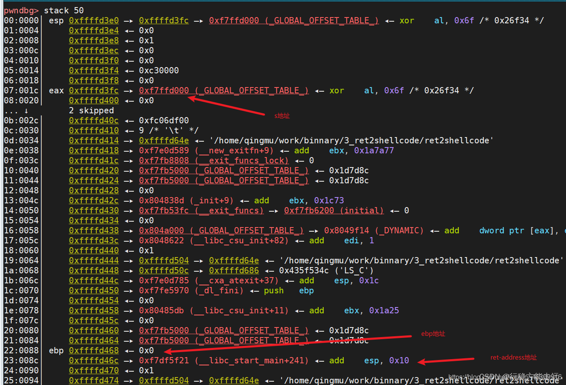
Task: Select stack address 0xffffd3f8
Action: pos(94,80)
